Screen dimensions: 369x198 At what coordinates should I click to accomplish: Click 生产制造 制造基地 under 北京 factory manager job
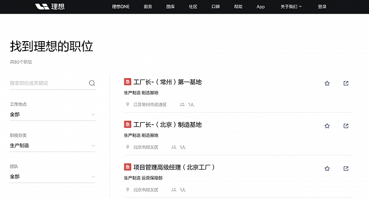[x=141, y=135]
